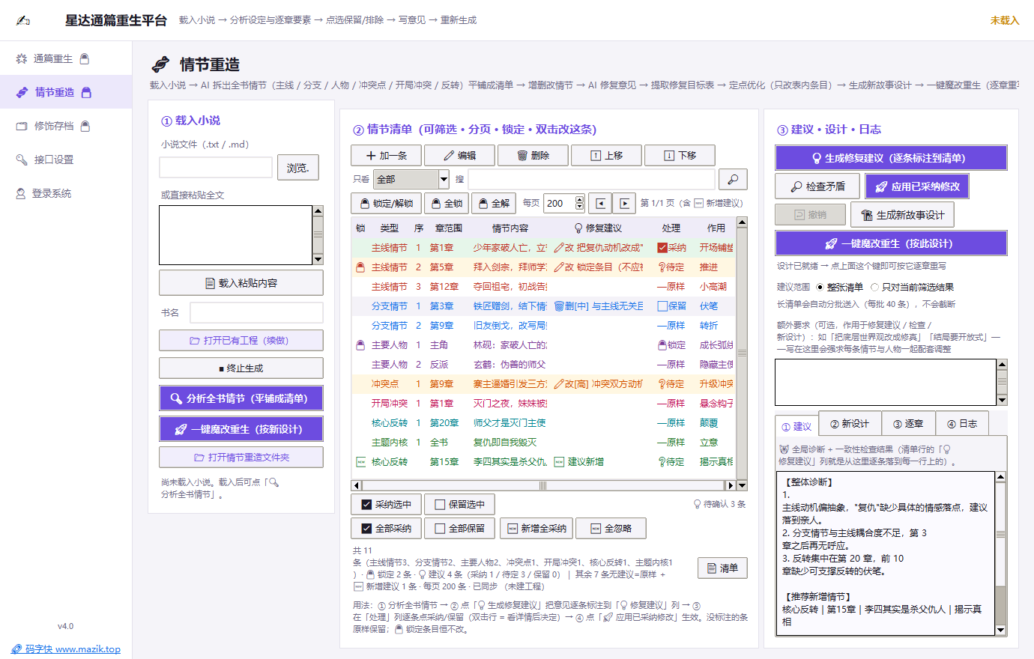Click the 浏览 browse button
Viewport: 1034px width, 659px height.
pos(298,168)
